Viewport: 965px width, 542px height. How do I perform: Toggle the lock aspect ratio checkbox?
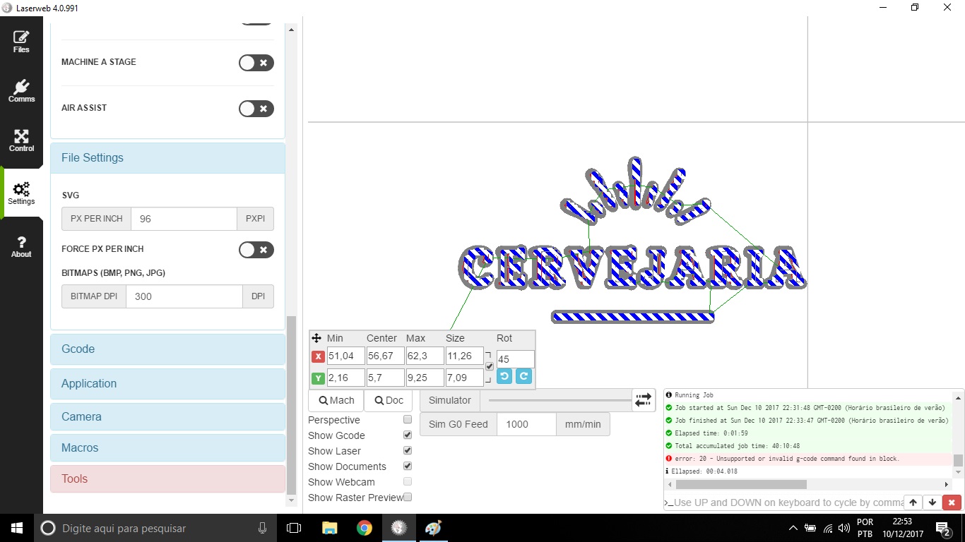click(490, 367)
